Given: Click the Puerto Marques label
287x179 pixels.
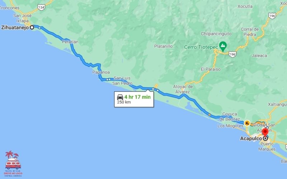Looking at the screenshot, I should tap(267, 146).
